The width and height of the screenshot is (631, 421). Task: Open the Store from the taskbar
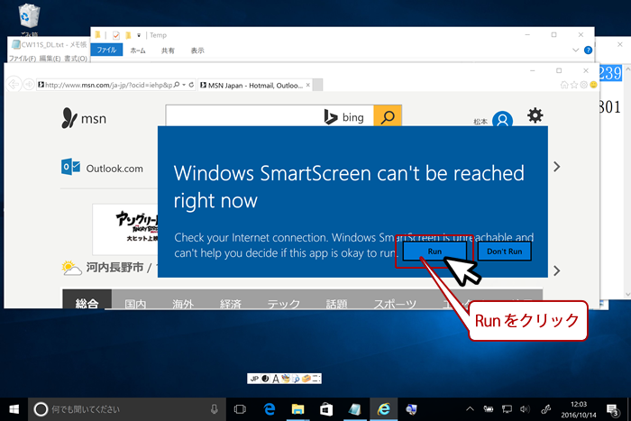(326, 409)
